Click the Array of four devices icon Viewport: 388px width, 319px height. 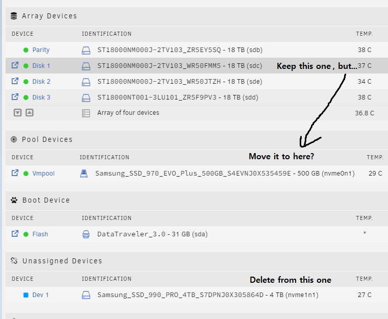click(x=86, y=113)
